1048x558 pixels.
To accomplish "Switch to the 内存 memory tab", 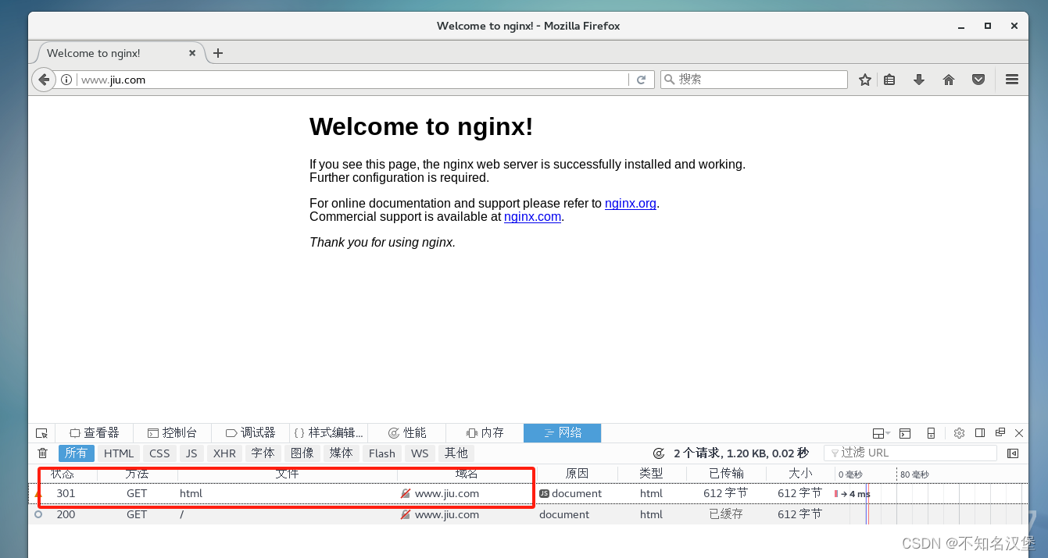I will pyautogui.click(x=485, y=433).
